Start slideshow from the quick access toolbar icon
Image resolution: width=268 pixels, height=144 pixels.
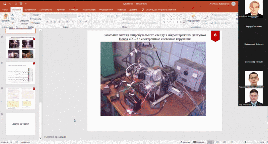[21, 4]
